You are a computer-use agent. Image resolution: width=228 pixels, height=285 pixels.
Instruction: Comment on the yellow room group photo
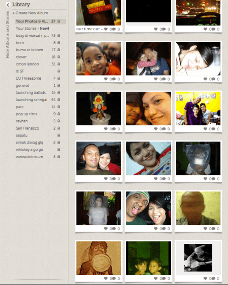(213, 129)
